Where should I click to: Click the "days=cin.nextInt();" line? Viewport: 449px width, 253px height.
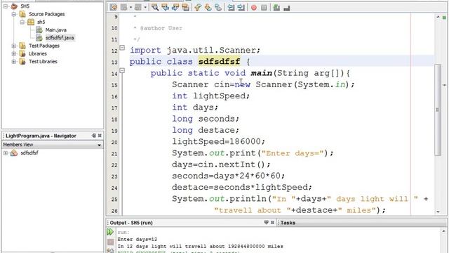(221, 164)
